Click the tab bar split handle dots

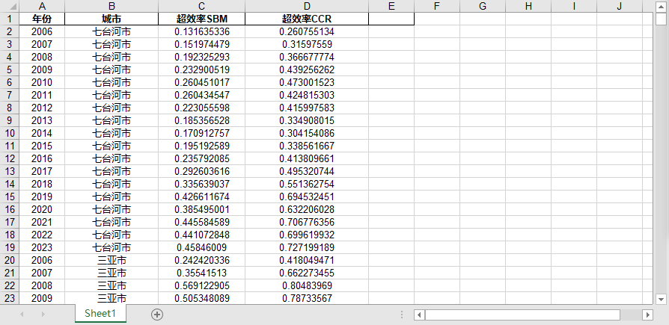click(402, 315)
